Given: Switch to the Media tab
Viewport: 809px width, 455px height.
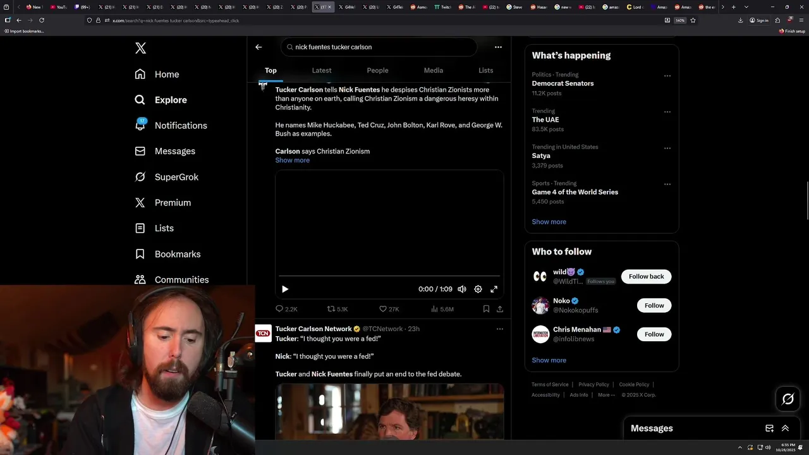Looking at the screenshot, I should 434,70.
